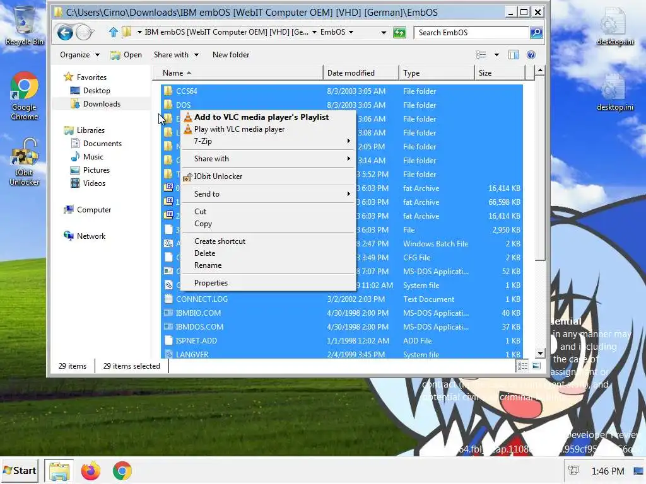Click the Action Center tray icon
The height and width of the screenshot is (484, 646).
click(x=573, y=470)
